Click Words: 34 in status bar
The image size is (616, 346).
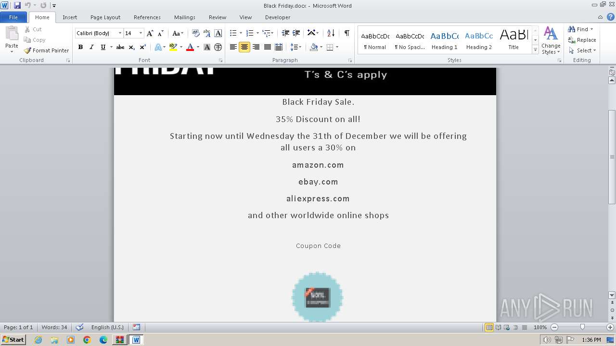coord(54,327)
